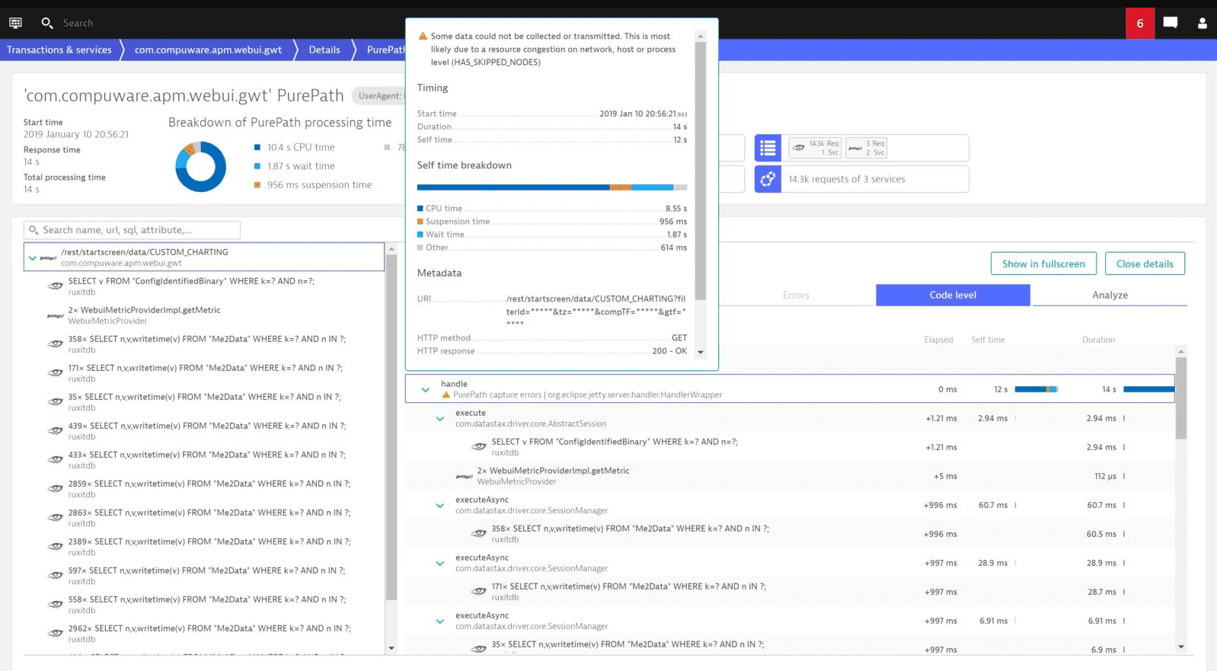Switch to the Analyze tab
1217x671 pixels.
pyautogui.click(x=1110, y=295)
